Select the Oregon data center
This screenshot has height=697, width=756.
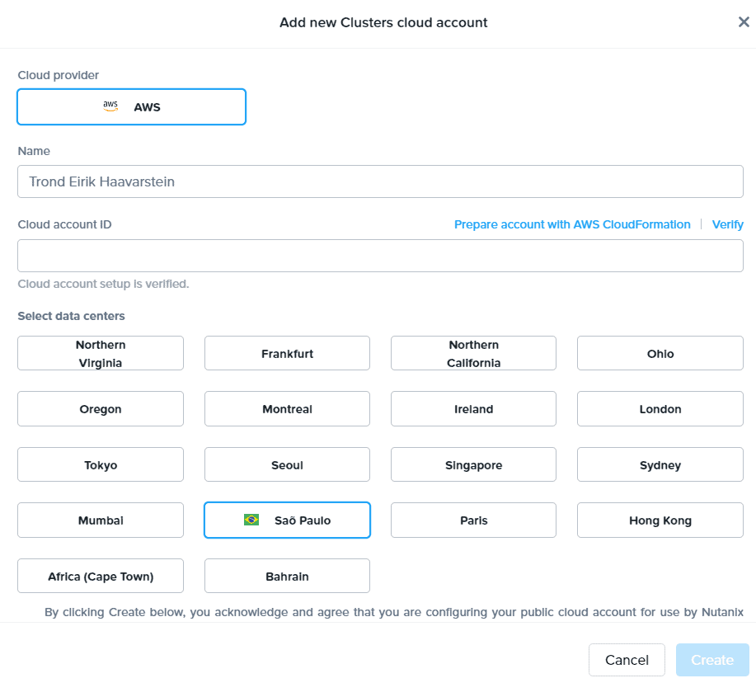point(101,408)
